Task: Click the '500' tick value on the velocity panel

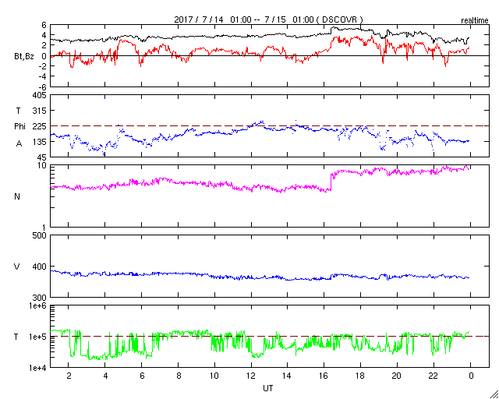Action: 40,235
